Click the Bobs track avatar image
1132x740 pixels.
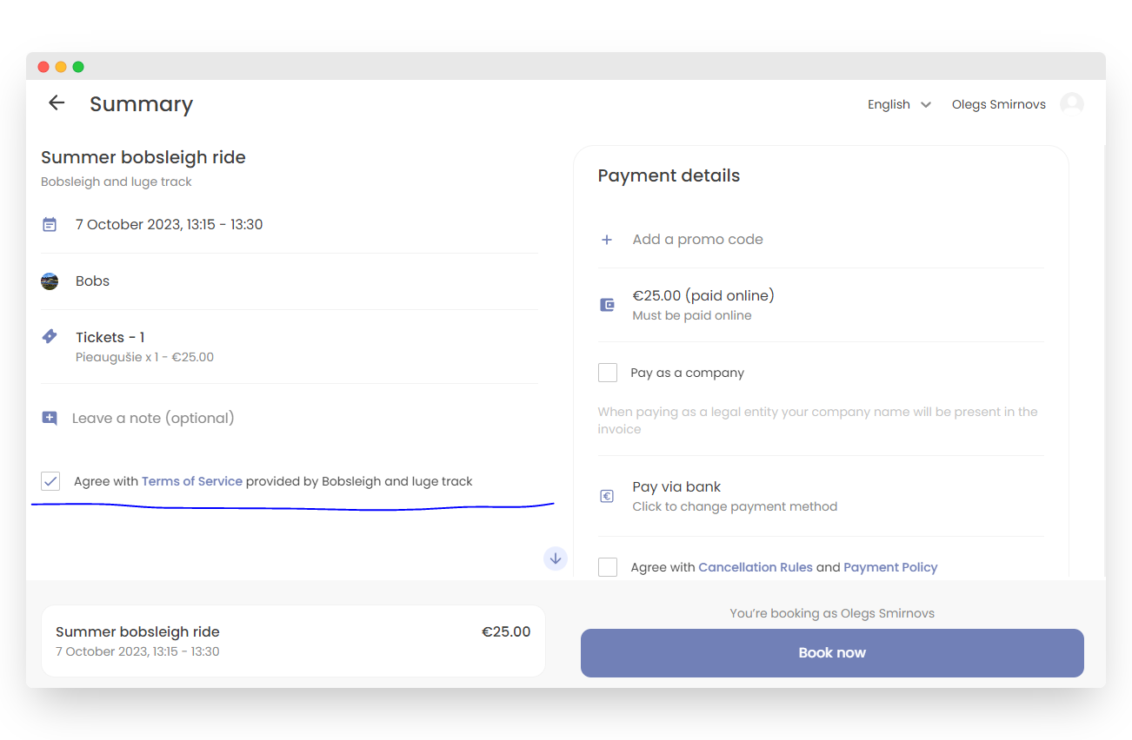click(x=50, y=281)
